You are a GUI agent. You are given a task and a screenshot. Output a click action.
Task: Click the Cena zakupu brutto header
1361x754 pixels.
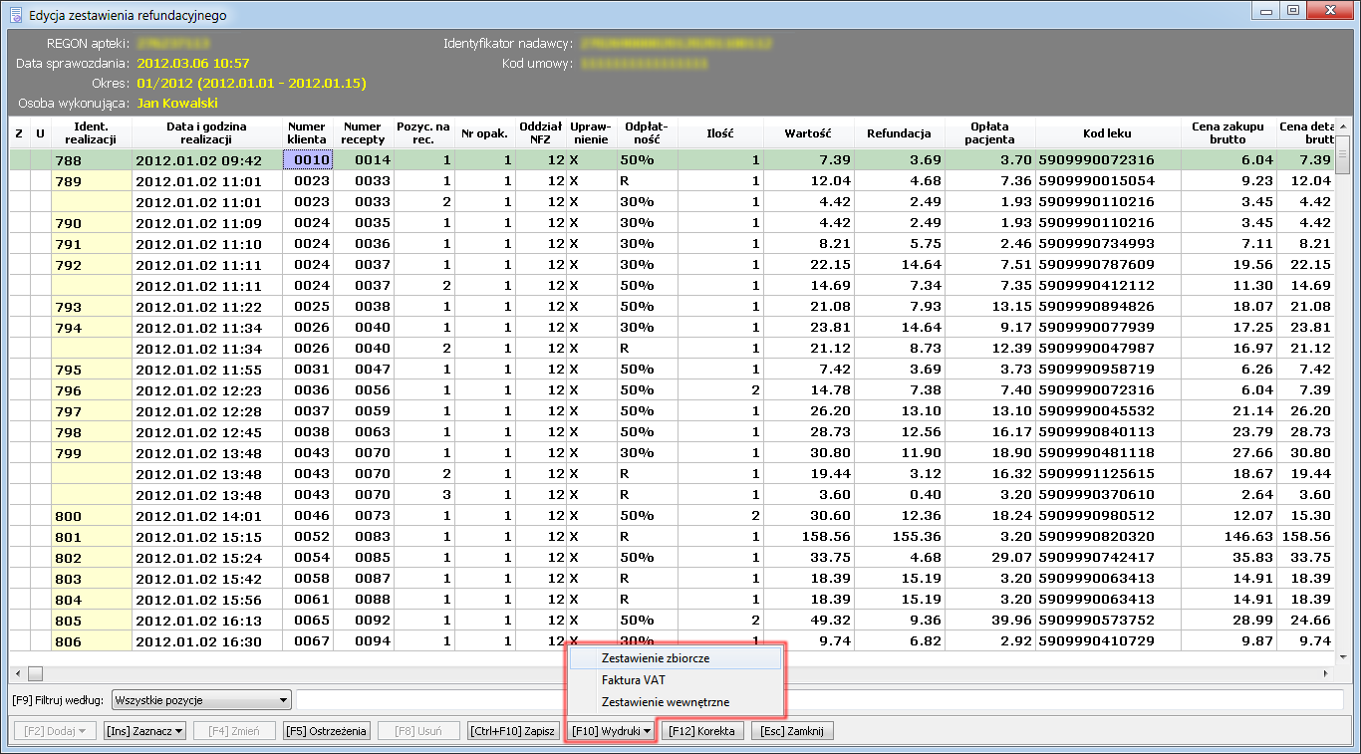tap(1228, 132)
